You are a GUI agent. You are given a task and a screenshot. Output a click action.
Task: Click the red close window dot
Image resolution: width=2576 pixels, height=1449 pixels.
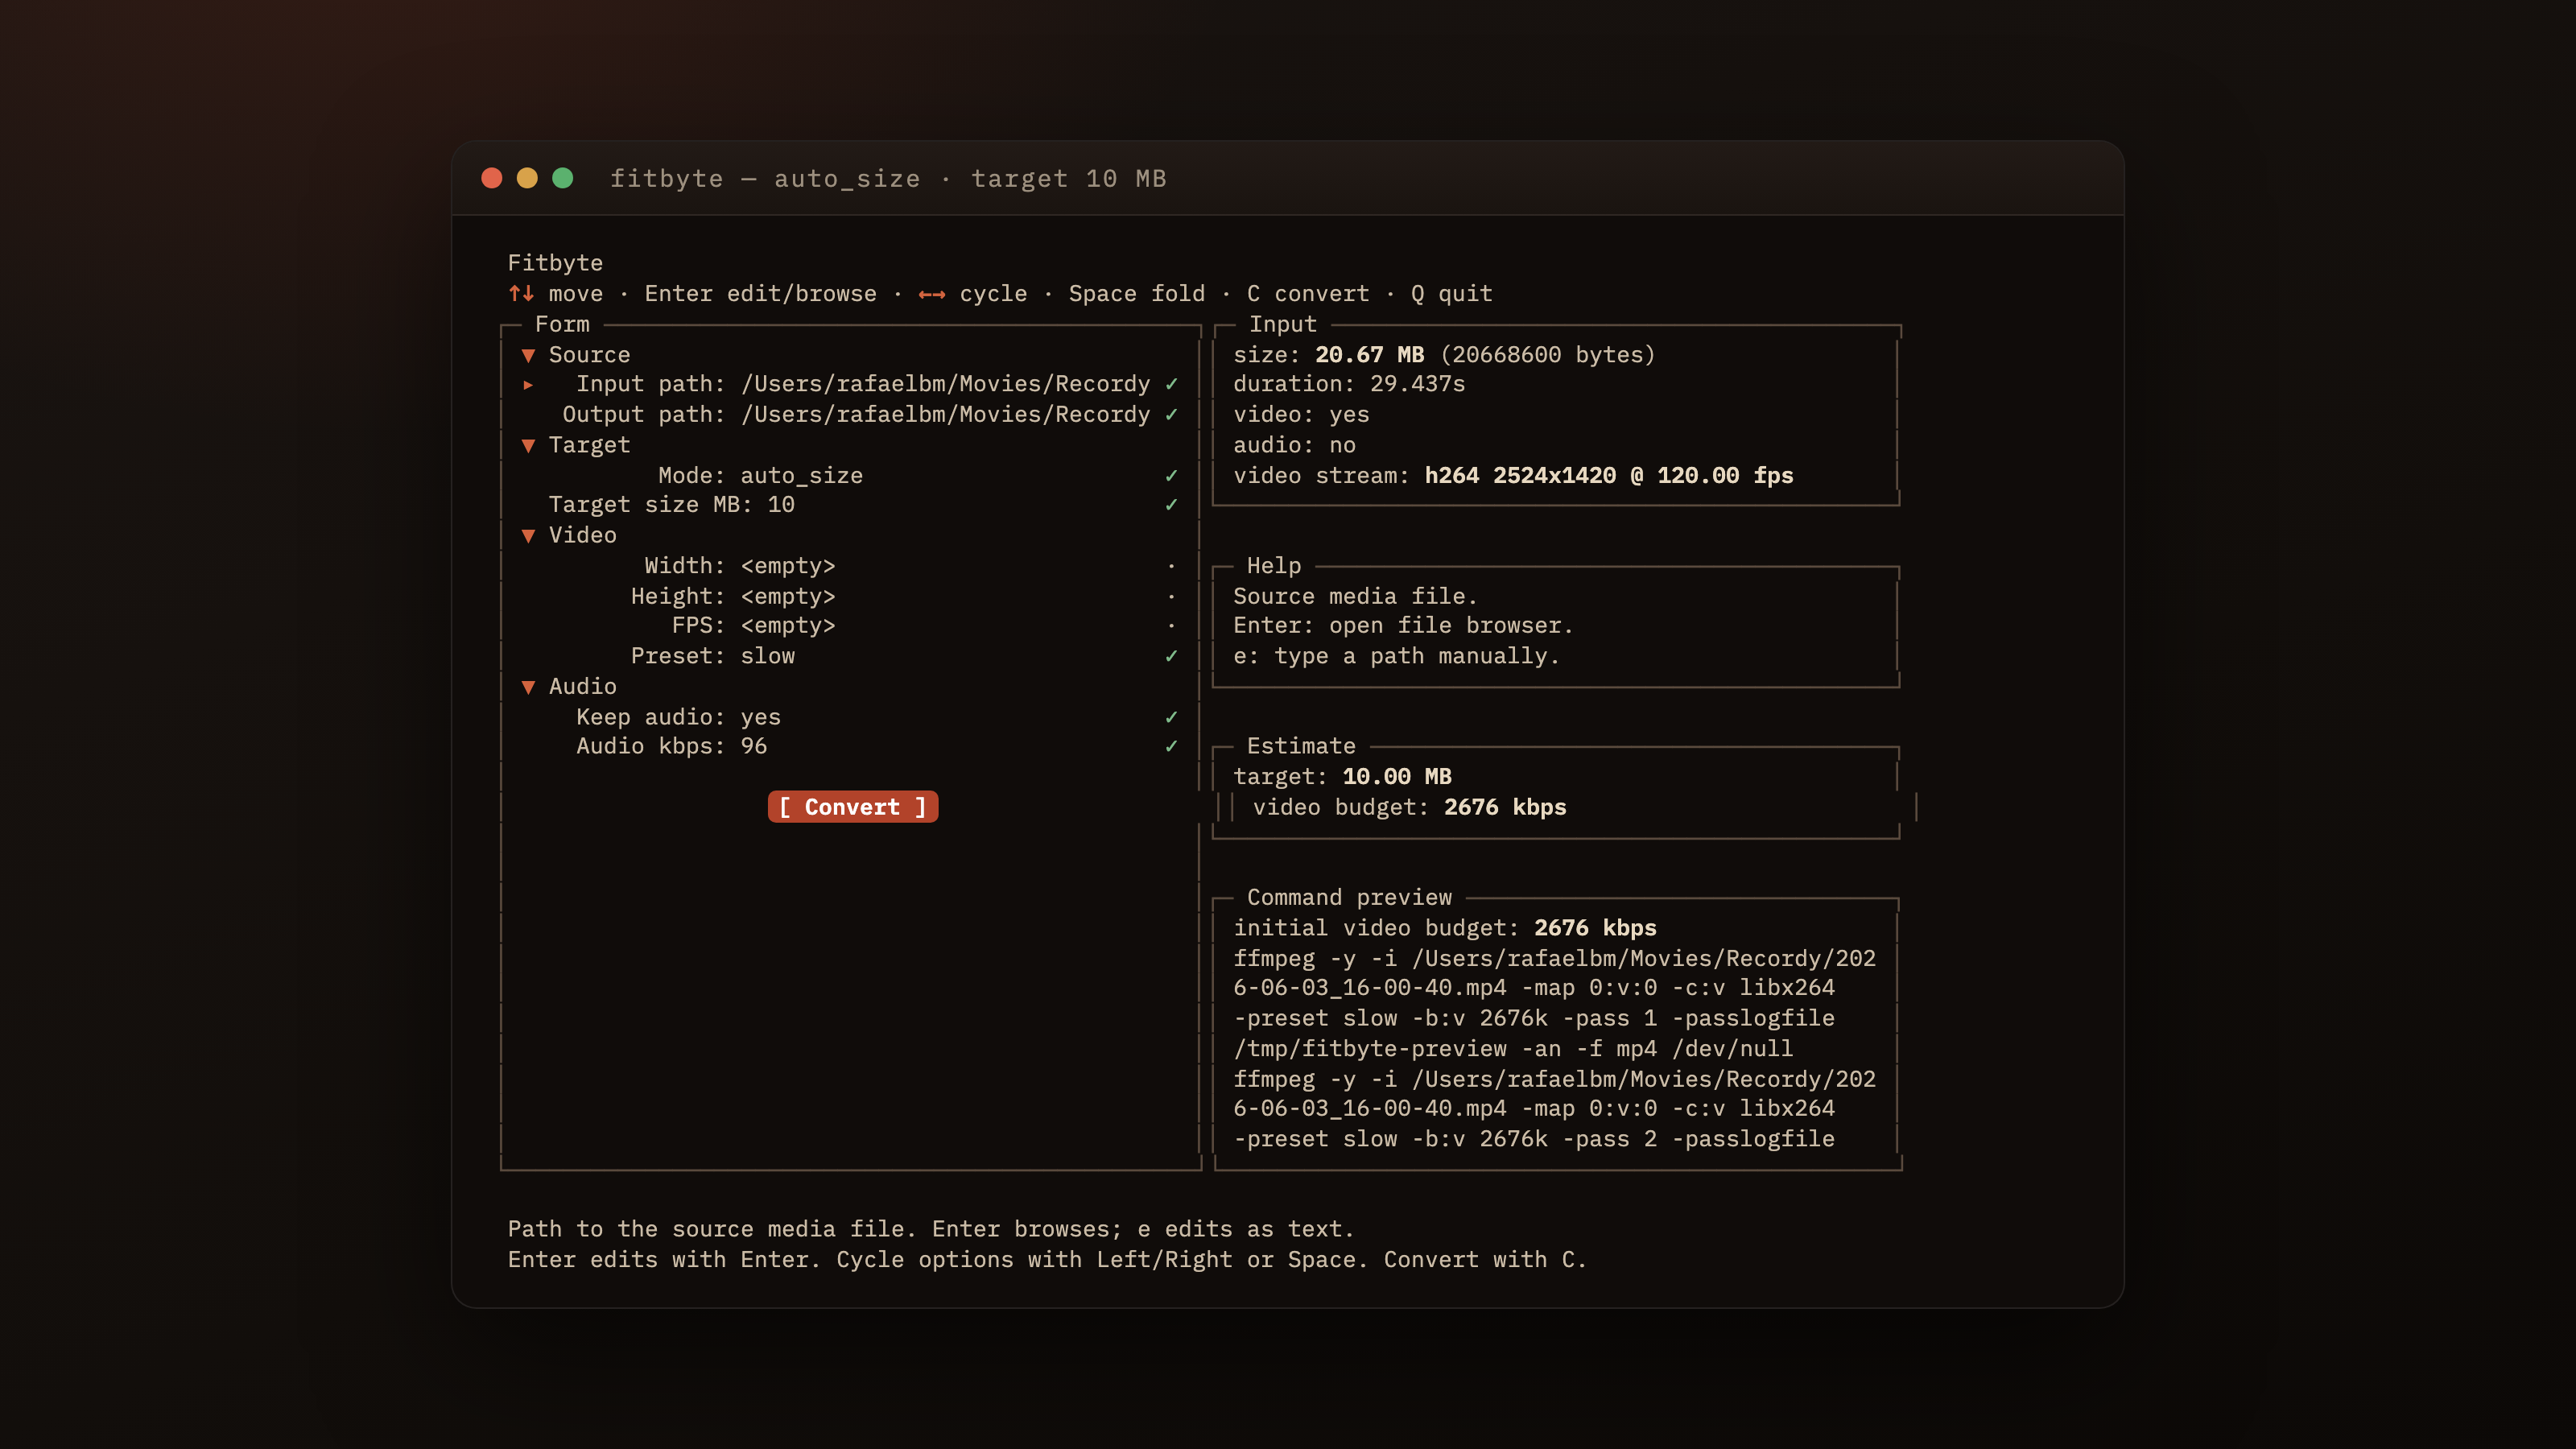tap(491, 178)
